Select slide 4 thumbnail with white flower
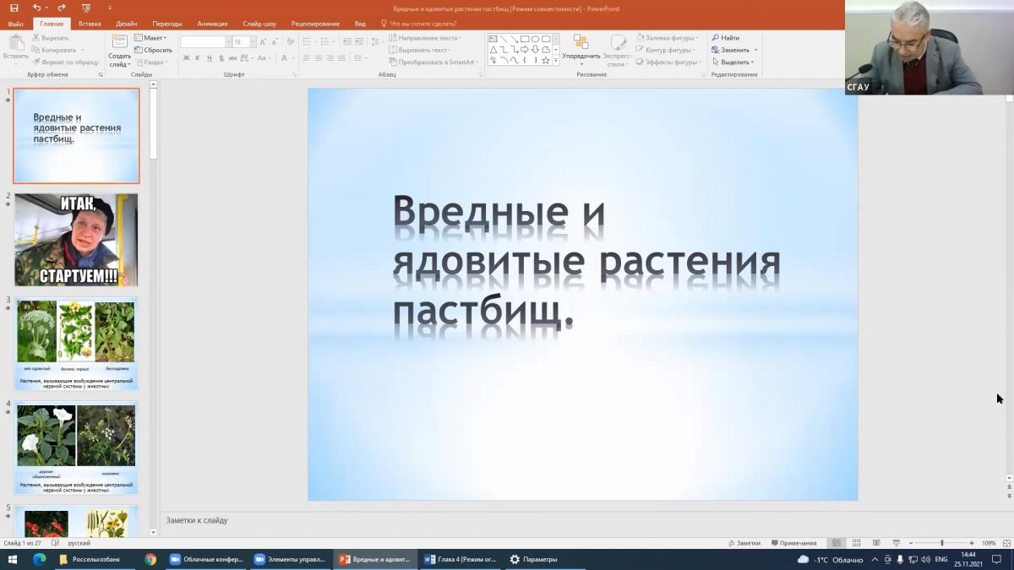This screenshot has height=570, width=1014. 76,448
